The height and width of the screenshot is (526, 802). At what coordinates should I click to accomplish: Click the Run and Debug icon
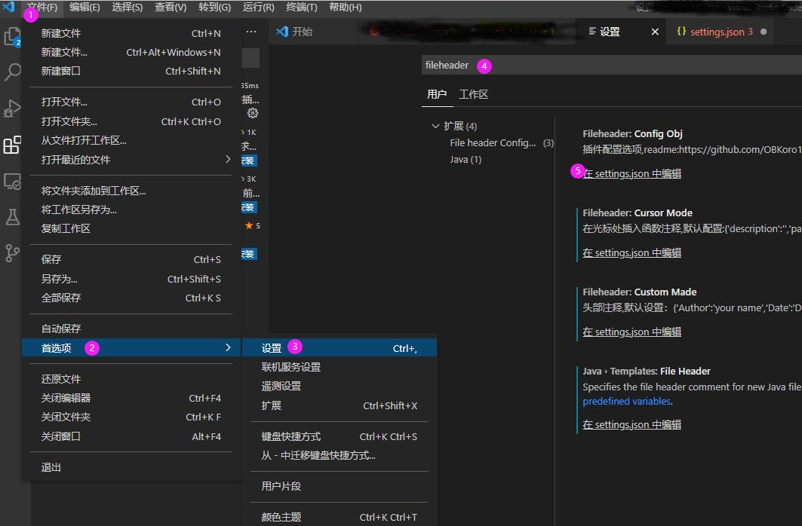(x=11, y=109)
